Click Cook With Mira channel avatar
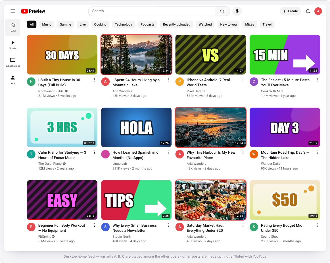Screen dimensions: 330x263 pyautogui.click(x=254, y=82)
